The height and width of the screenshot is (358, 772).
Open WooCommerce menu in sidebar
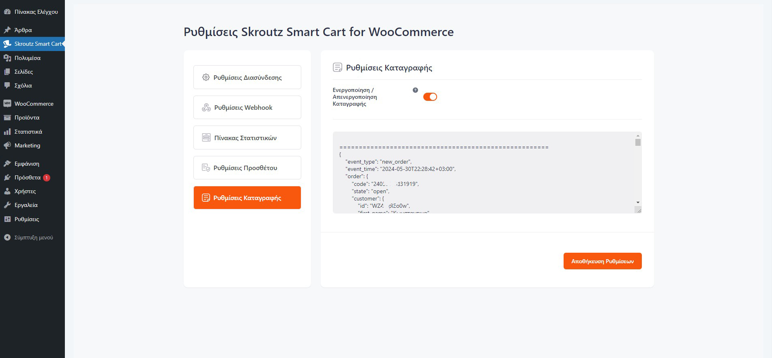pos(34,104)
